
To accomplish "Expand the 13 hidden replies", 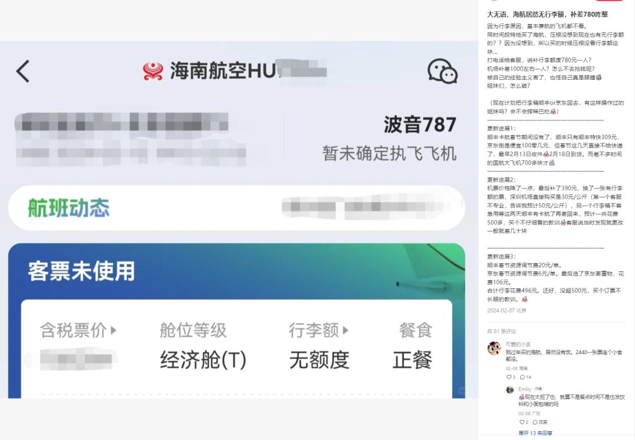I will [535, 433].
